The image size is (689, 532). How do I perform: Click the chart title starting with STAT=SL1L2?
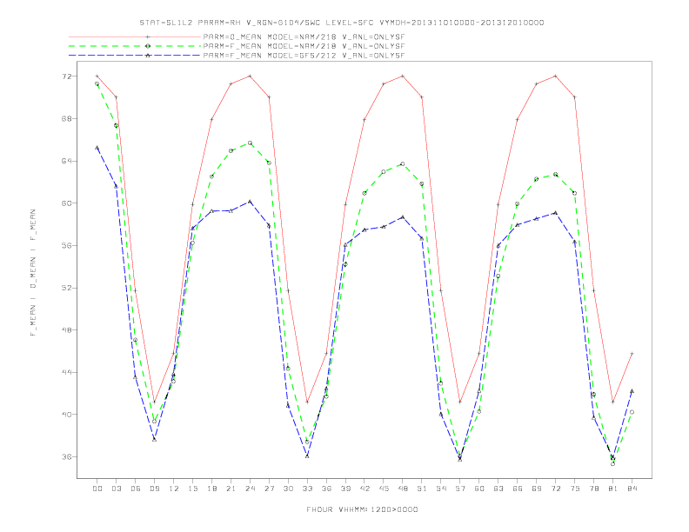click(x=342, y=23)
